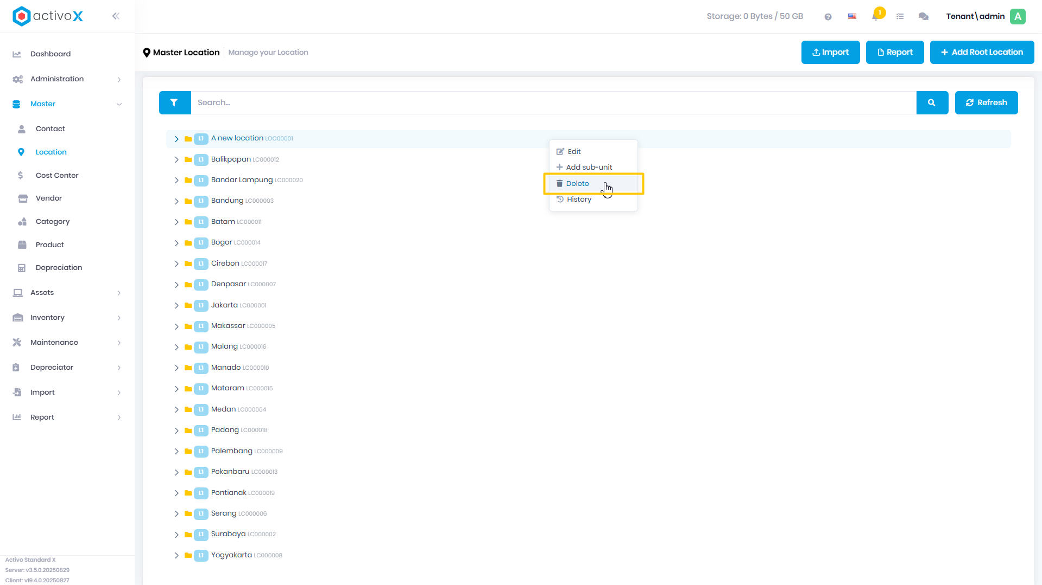Select Malang location row

click(588, 347)
